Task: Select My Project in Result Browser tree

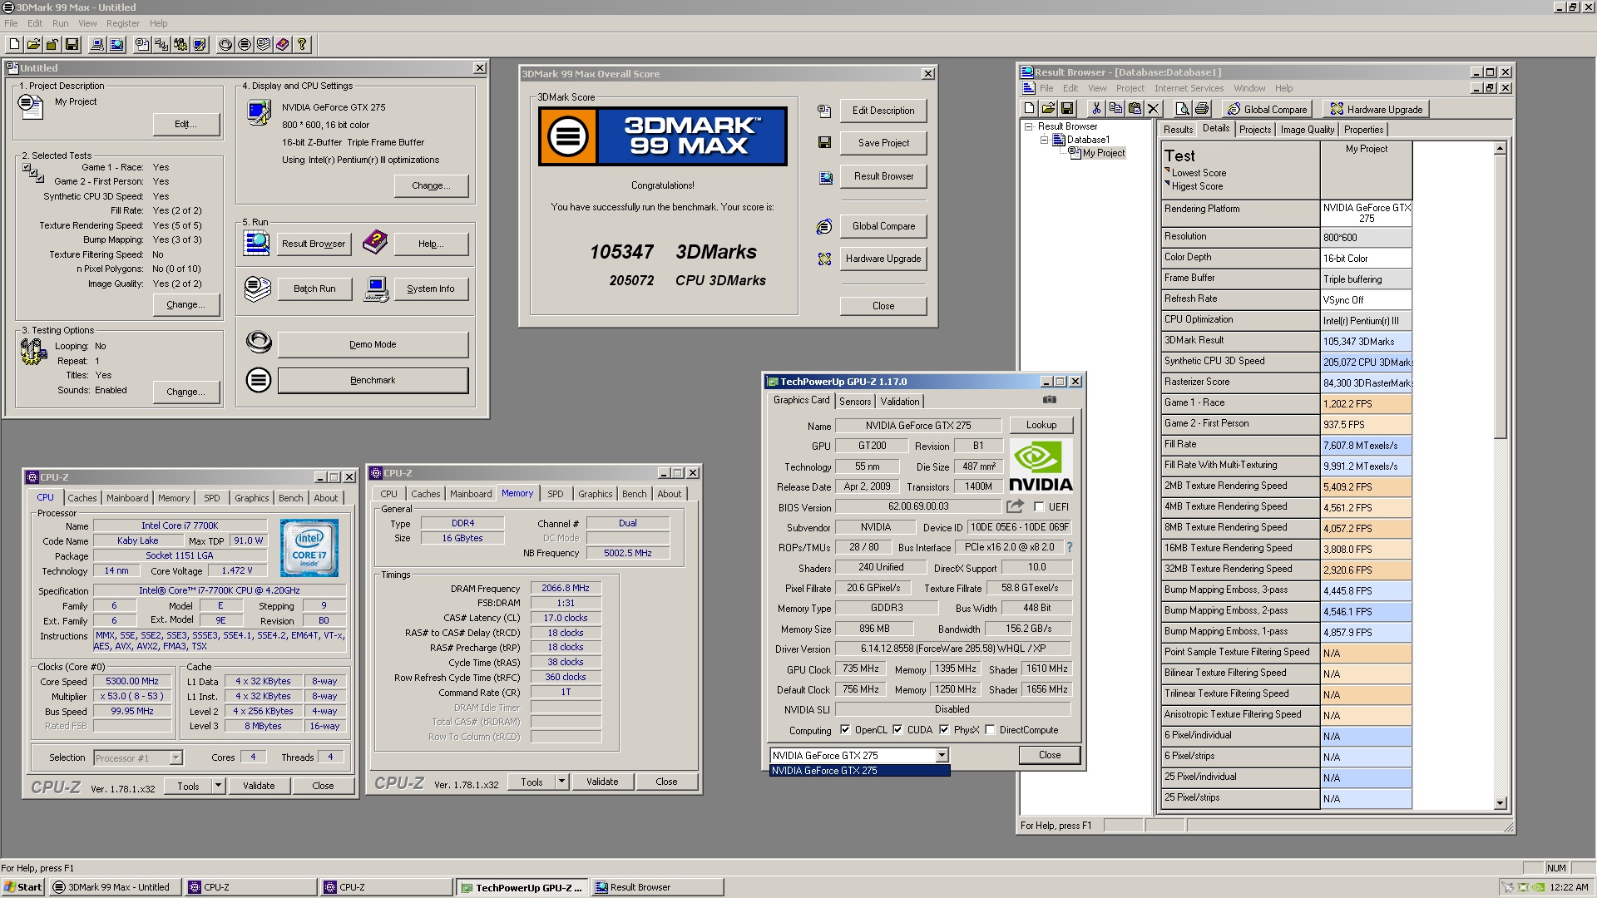Action: tap(1103, 153)
